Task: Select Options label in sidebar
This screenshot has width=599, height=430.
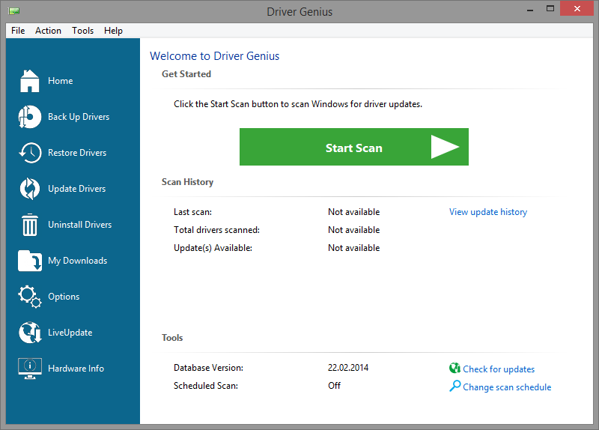Action: pyautogui.click(x=64, y=297)
